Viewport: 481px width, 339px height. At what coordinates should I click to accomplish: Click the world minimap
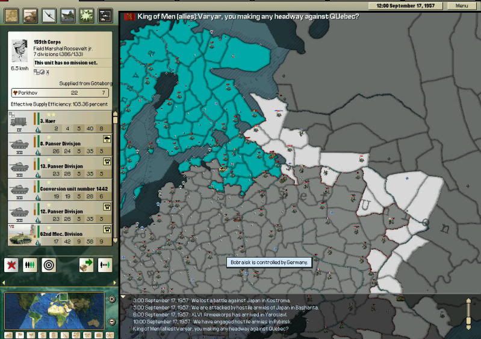point(54,311)
